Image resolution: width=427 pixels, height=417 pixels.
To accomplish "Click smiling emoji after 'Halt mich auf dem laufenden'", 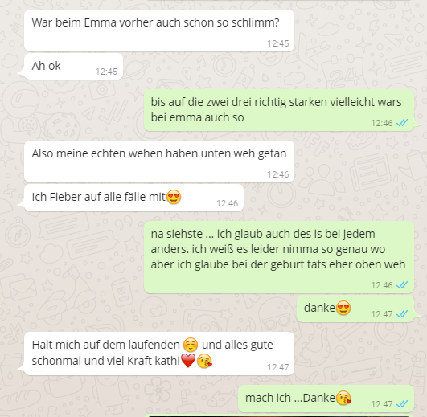I will (x=191, y=345).
